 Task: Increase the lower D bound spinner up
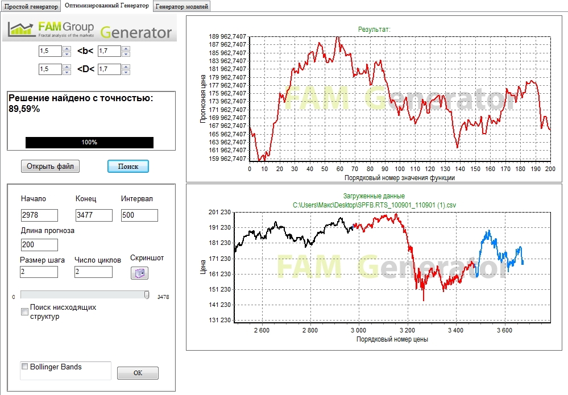[67, 66]
